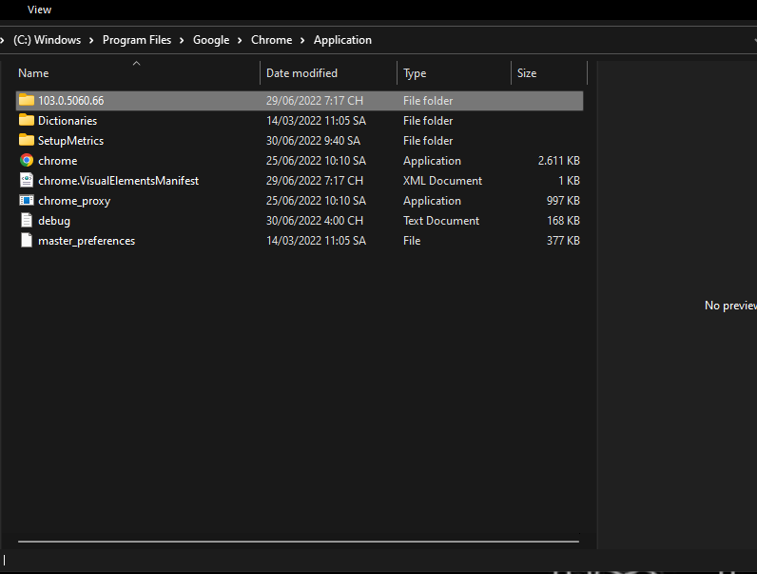The image size is (757, 574).
Task: Select the chrome application icon
Action: click(27, 161)
